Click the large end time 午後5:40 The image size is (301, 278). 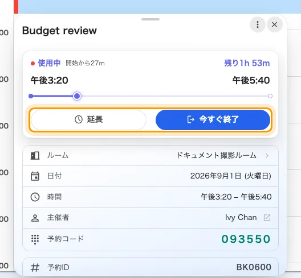[251, 80]
